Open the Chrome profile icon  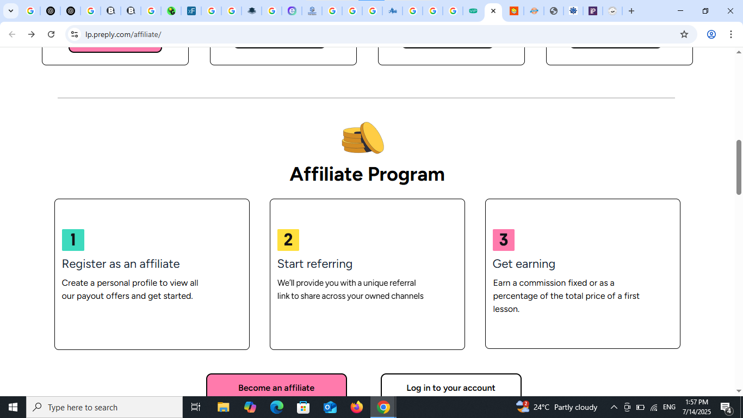pyautogui.click(x=711, y=34)
